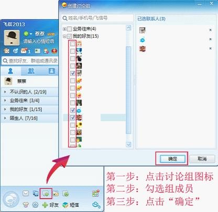This screenshot has width=218, height=212.
Task: Open the envelope message icon in bottom toolbar
Action: 26,194
